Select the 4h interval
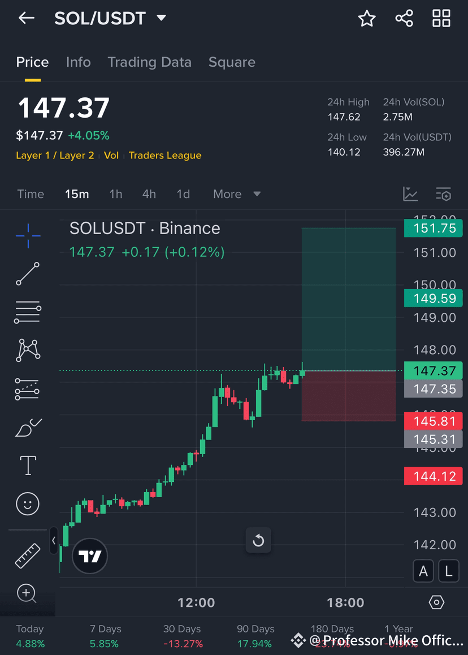The height and width of the screenshot is (655, 468). click(149, 194)
